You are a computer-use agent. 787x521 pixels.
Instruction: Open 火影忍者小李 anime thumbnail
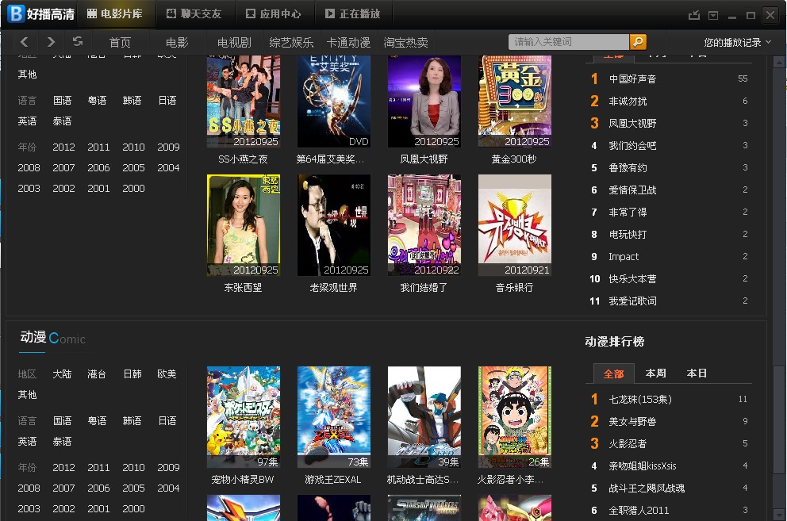pyautogui.click(x=514, y=417)
